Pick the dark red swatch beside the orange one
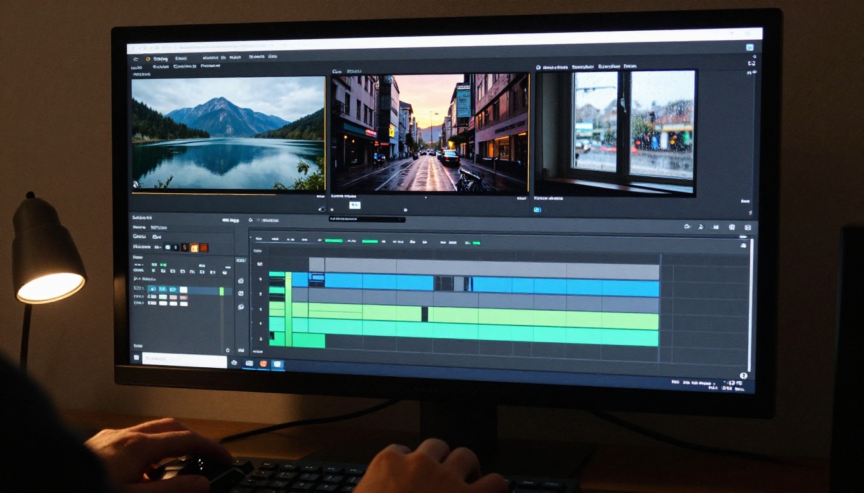 (x=204, y=247)
